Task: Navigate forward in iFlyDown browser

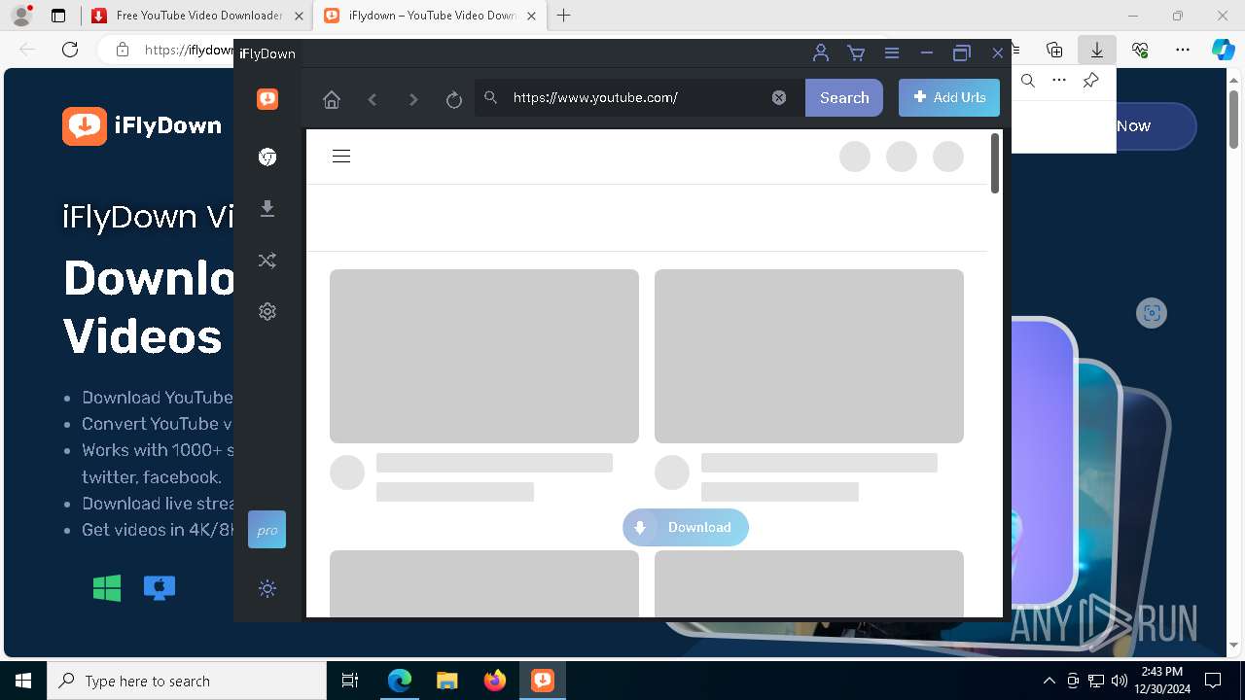Action: (413, 99)
